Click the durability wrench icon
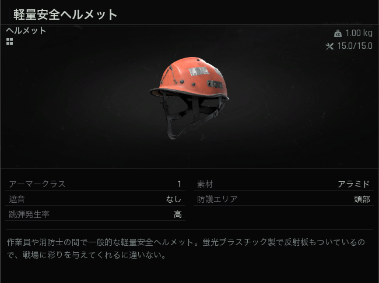 pyautogui.click(x=329, y=46)
